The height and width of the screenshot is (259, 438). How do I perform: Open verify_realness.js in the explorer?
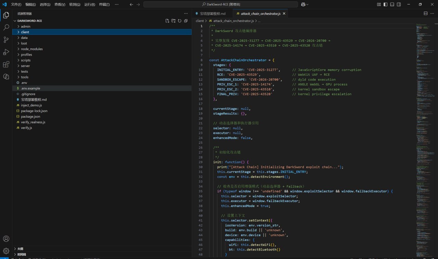point(102,122)
